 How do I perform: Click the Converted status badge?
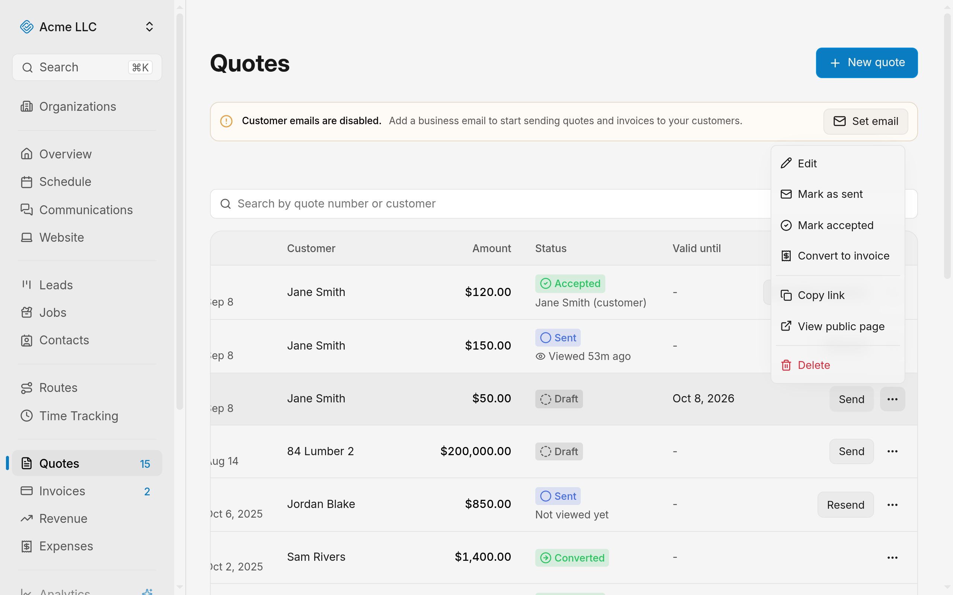pyautogui.click(x=572, y=557)
